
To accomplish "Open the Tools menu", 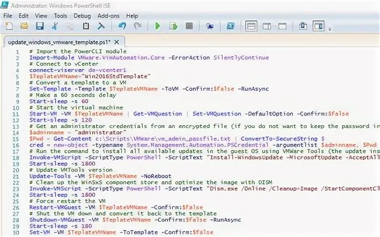I will click(x=61, y=16).
